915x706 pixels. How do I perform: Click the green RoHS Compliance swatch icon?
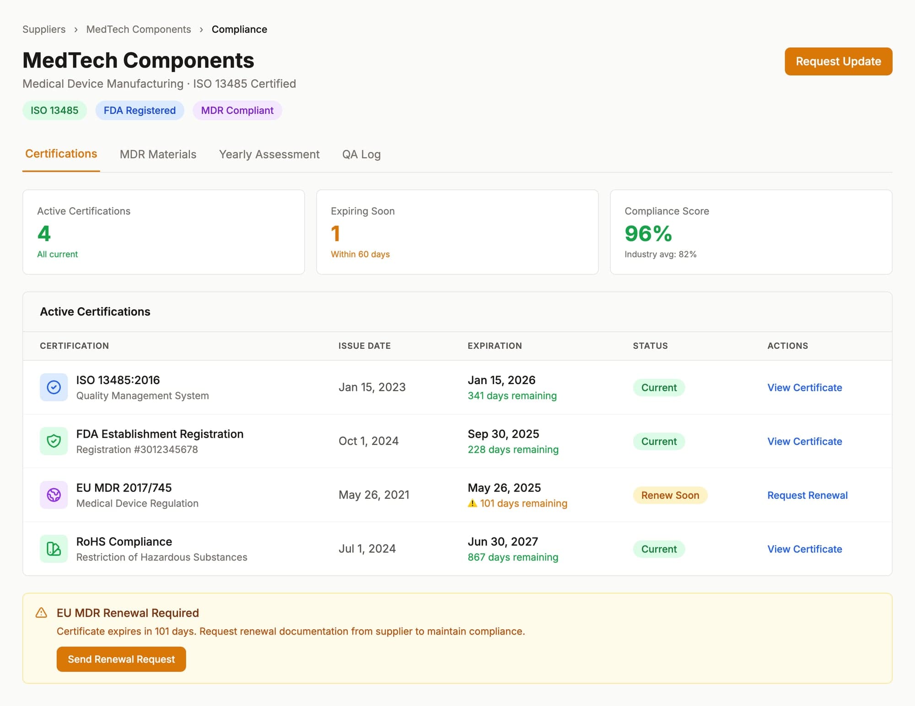coord(54,548)
